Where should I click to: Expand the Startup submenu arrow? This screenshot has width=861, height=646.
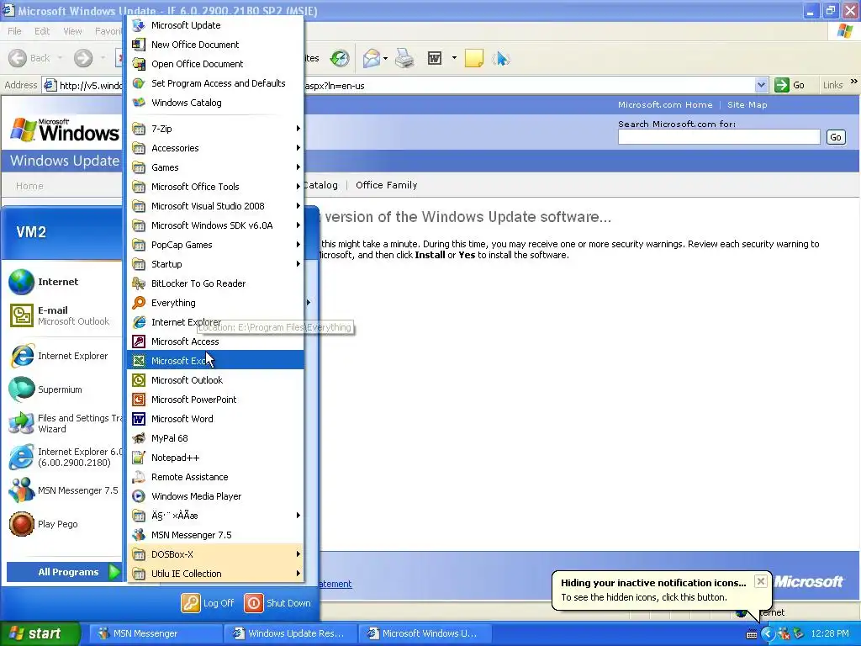tap(298, 263)
